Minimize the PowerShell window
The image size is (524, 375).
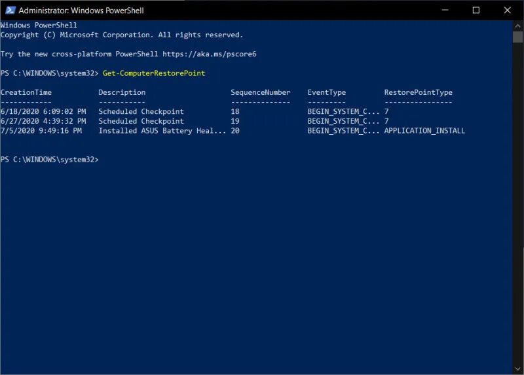(445, 10)
